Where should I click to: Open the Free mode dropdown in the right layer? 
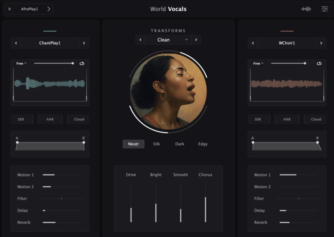pos(258,63)
